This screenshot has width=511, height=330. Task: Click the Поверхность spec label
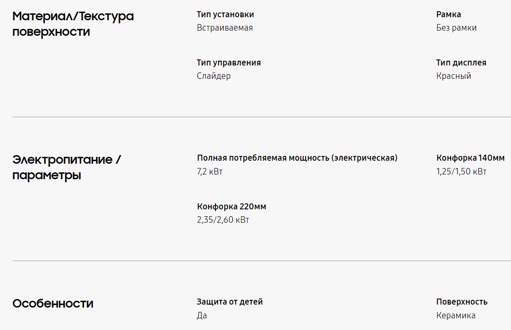point(462,302)
